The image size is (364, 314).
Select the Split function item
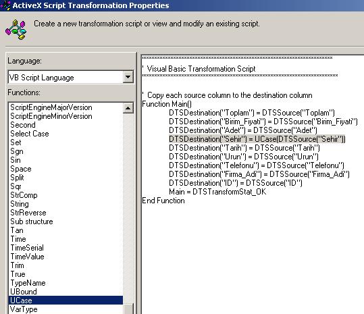(17, 178)
